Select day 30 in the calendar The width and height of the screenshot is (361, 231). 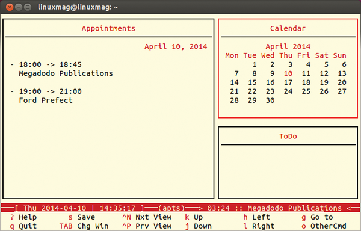pyautogui.click(x=270, y=100)
